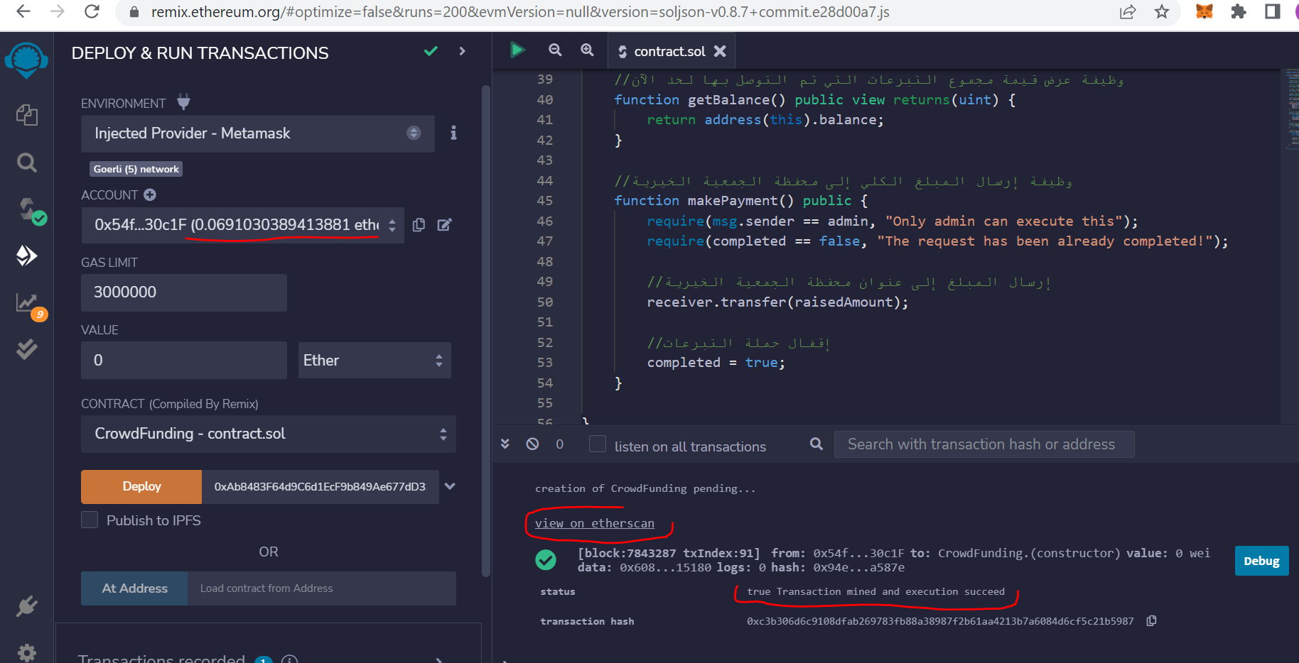This screenshot has height=663, width=1299.
Task: Close the contract.sol tab
Action: pyautogui.click(x=720, y=51)
